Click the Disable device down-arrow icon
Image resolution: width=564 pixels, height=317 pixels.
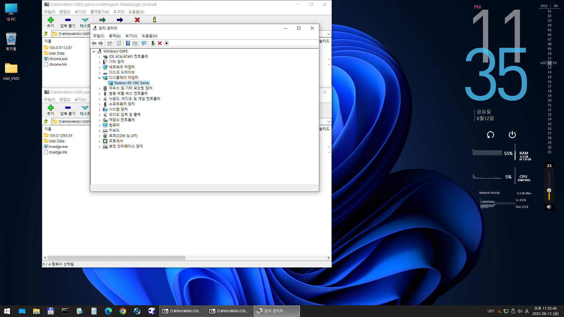[x=167, y=43]
